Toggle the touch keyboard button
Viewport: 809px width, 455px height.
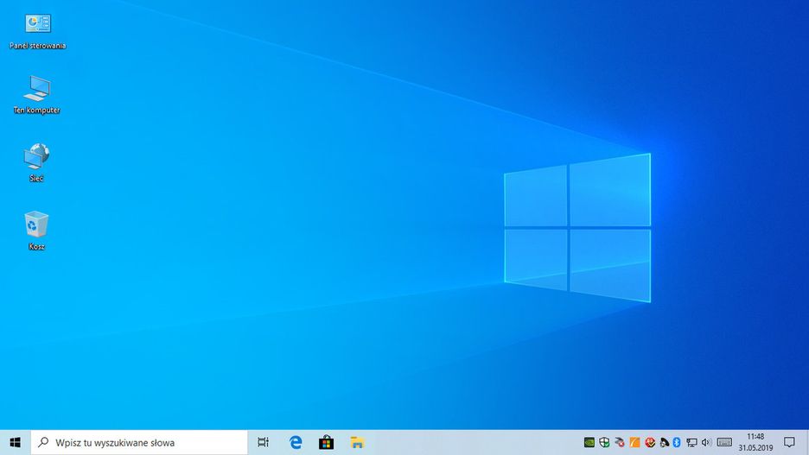[724, 442]
